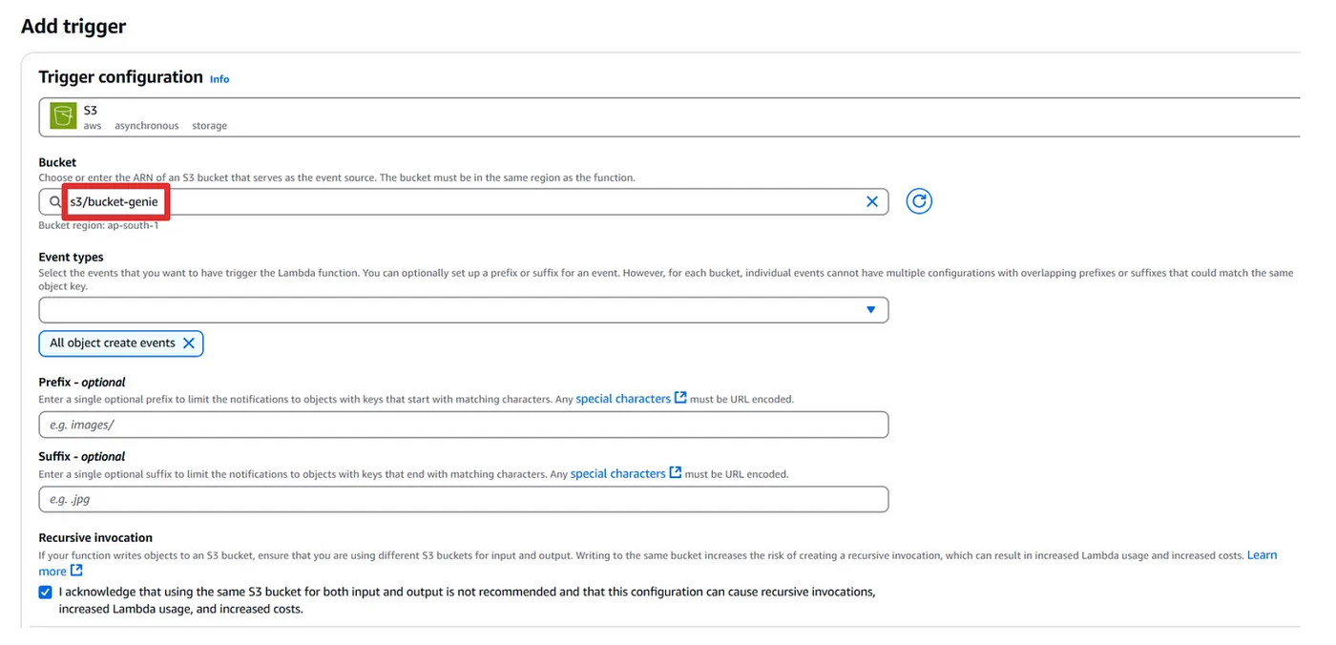Viewport: 1336px width, 645px height.
Task: Click the Recursive invocation section heading
Action: [95, 538]
